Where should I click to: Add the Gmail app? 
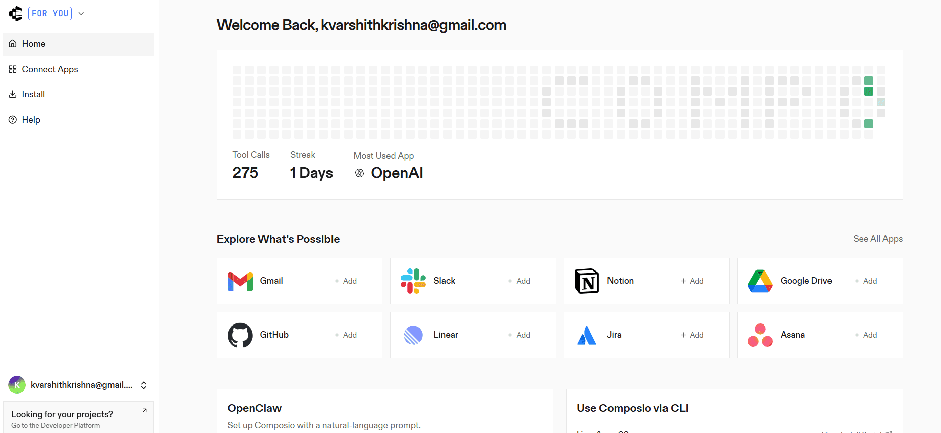point(345,281)
